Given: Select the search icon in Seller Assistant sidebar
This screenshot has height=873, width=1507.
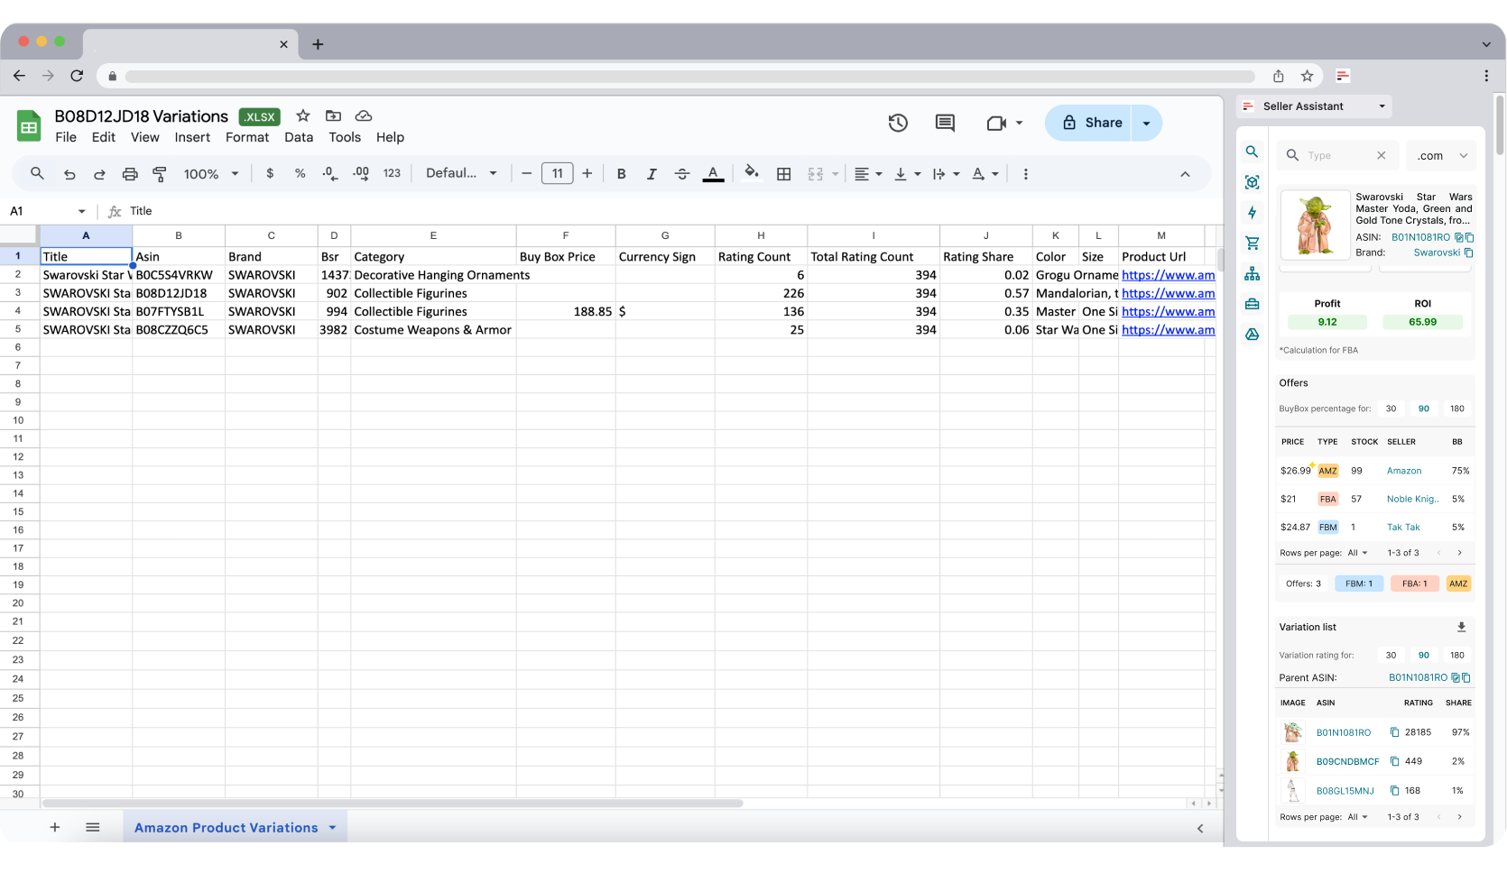Looking at the screenshot, I should [x=1252, y=152].
